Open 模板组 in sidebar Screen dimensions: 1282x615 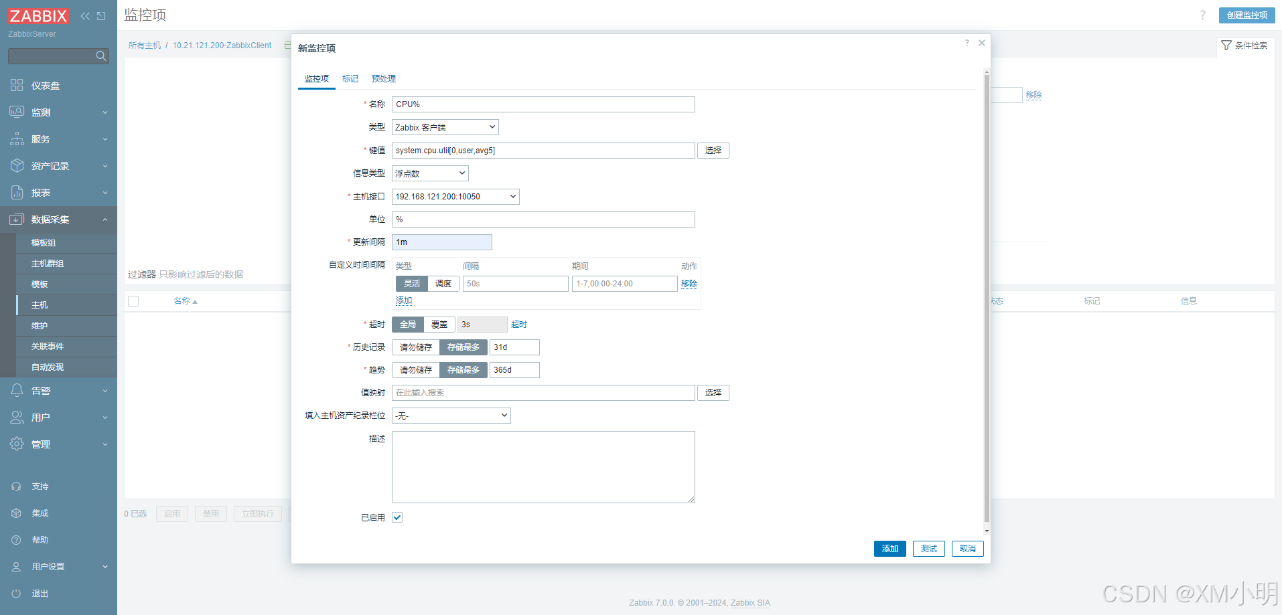pyautogui.click(x=44, y=243)
